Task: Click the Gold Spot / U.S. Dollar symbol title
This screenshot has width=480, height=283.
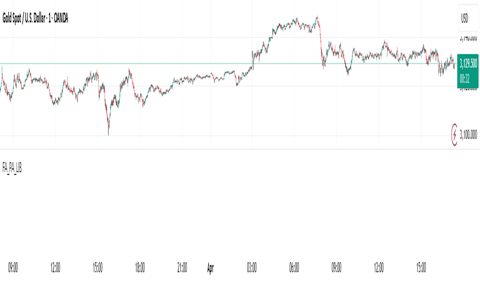Action: point(35,19)
